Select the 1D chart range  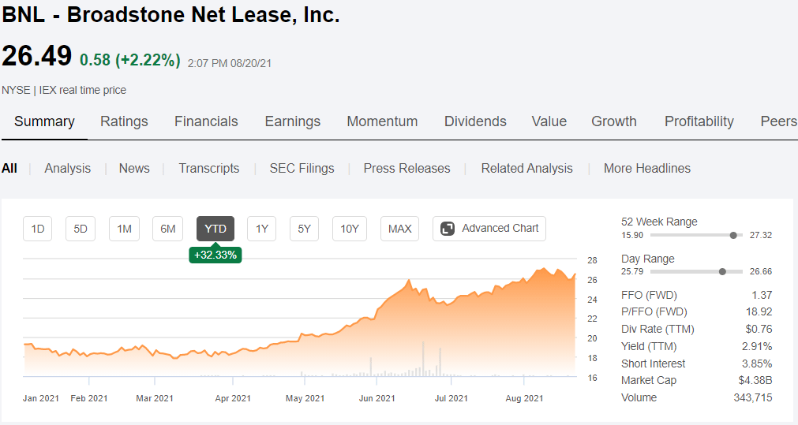point(38,229)
